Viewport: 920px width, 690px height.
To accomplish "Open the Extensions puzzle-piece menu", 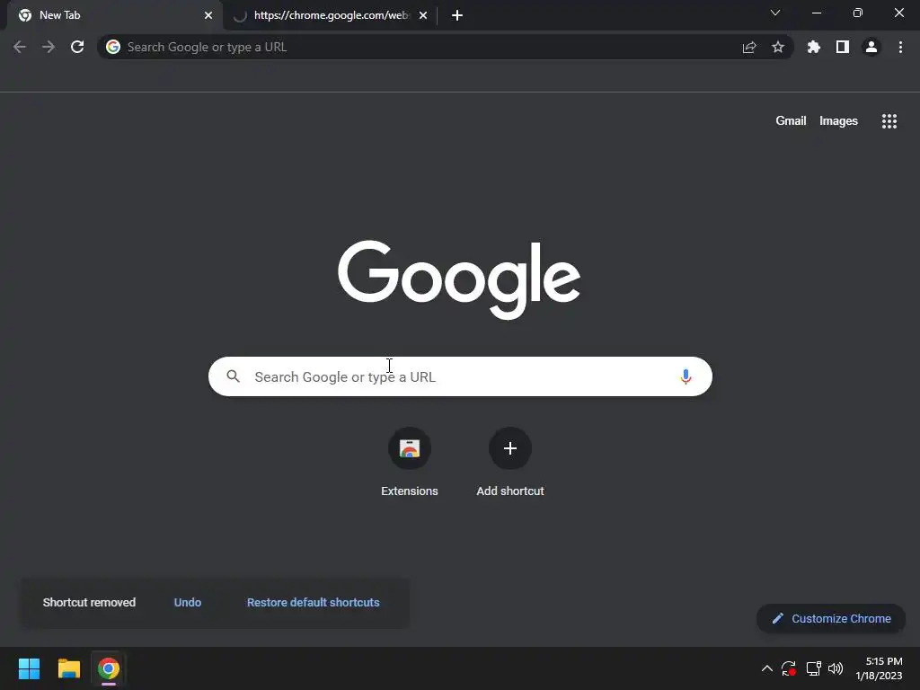I will (x=814, y=47).
